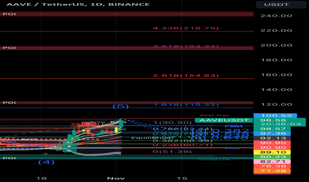
Task: Select the POI zone label beside 200.00
Action: [x=9, y=48]
